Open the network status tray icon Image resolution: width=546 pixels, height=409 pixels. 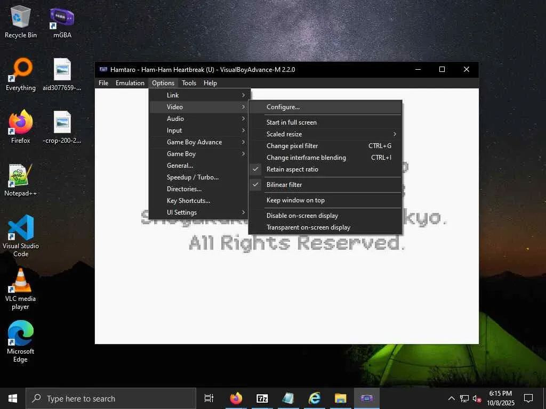[x=464, y=398]
